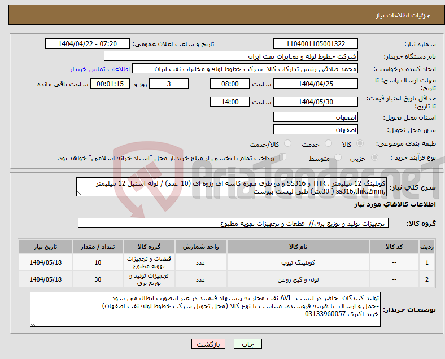
Task: Select the کالا/خدمت radio button
Action: click(x=287, y=143)
